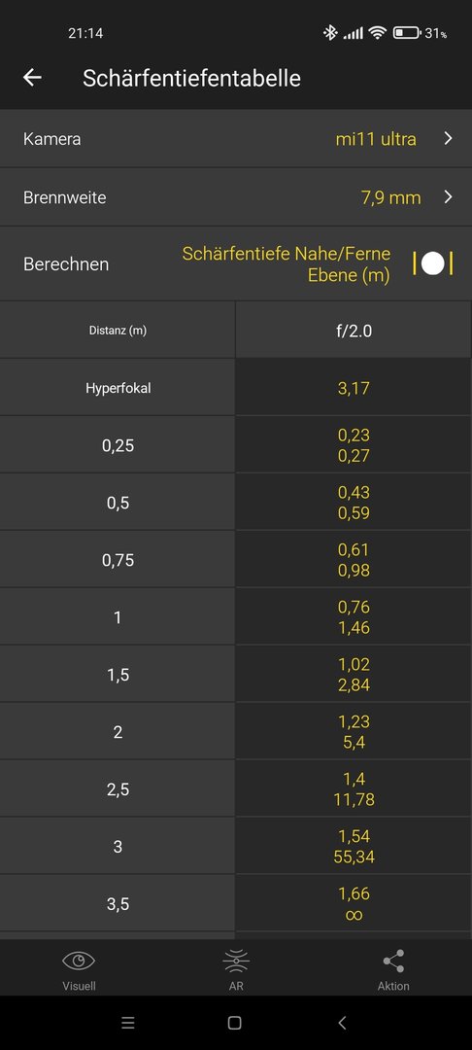The height and width of the screenshot is (1050, 472).
Task: Select camera value mi11 ultra
Action: coord(376,139)
